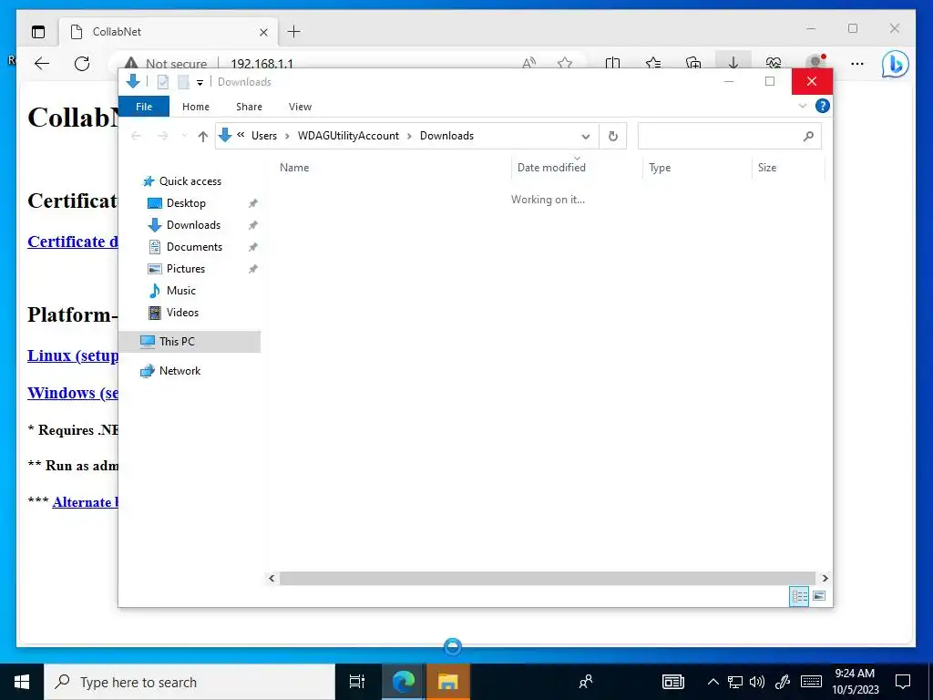Open Edge Collections icon
This screenshot has width=933, height=700.
coord(693,63)
